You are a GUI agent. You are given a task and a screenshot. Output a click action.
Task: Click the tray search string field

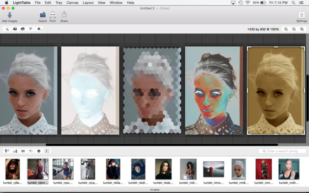[284, 151]
